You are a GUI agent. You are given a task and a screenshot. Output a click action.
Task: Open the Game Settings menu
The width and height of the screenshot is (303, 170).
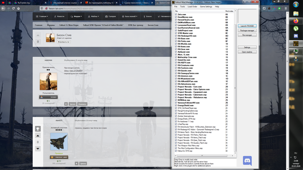pos(206,7)
